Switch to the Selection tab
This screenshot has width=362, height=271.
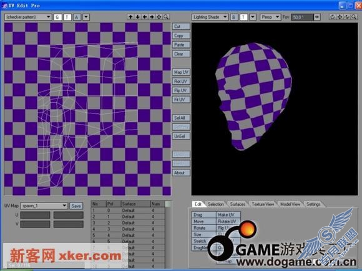(x=215, y=204)
